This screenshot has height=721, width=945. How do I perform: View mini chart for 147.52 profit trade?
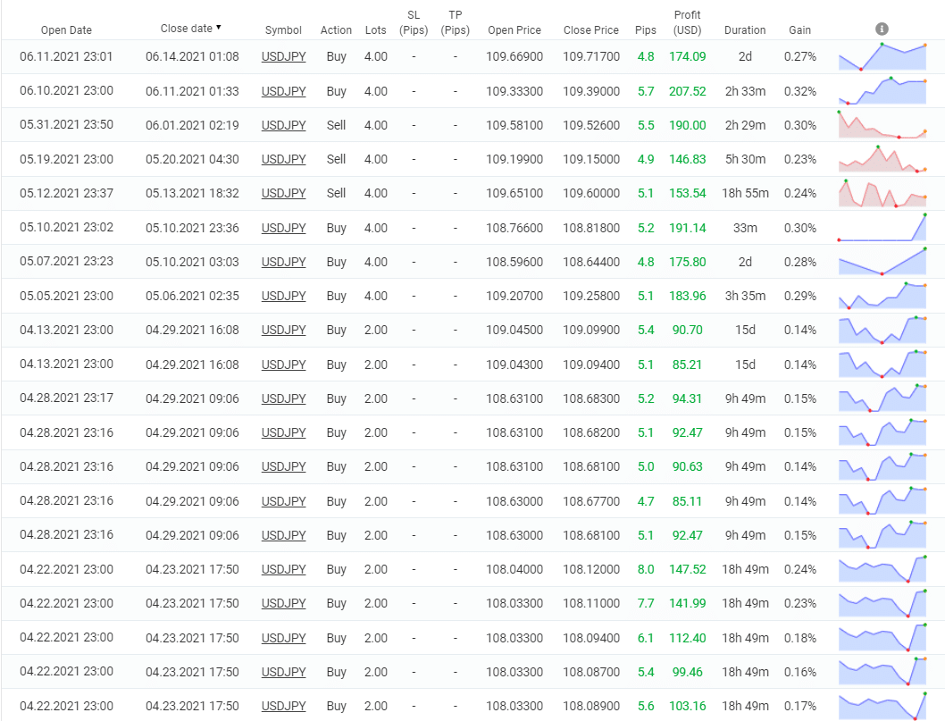[x=882, y=569]
